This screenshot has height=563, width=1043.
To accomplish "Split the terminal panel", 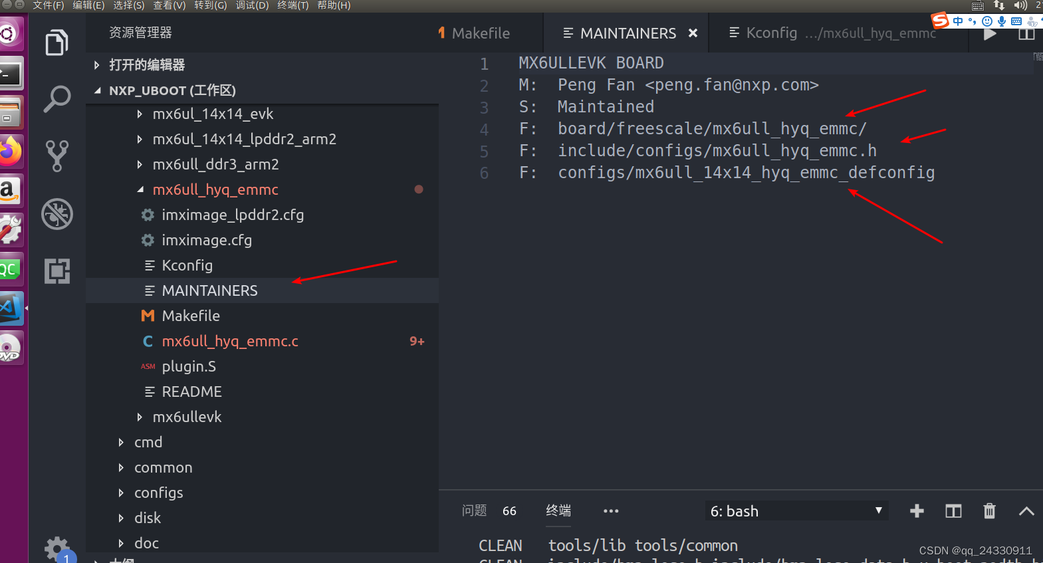I will tap(953, 510).
